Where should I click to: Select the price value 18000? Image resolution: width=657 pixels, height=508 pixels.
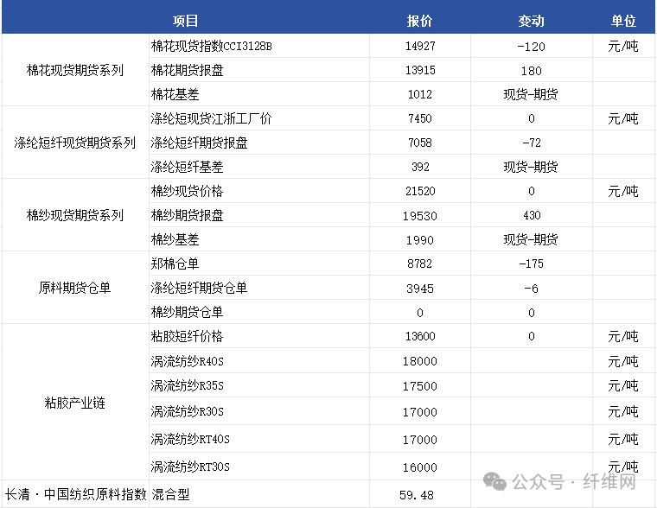pos(420,361)
